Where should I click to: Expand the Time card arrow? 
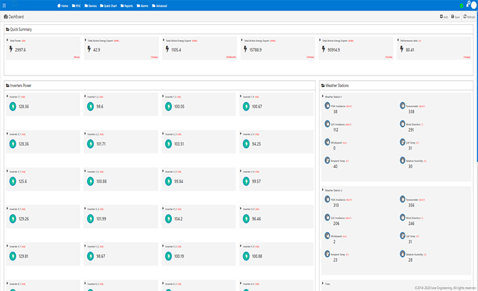[323, 283]
